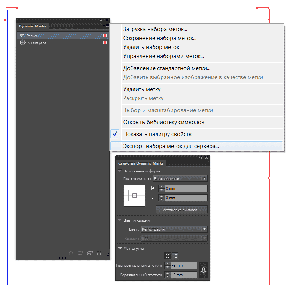Decrease the vertical position stepper
This screenshot has height=285, width=290.
point(162,199)
